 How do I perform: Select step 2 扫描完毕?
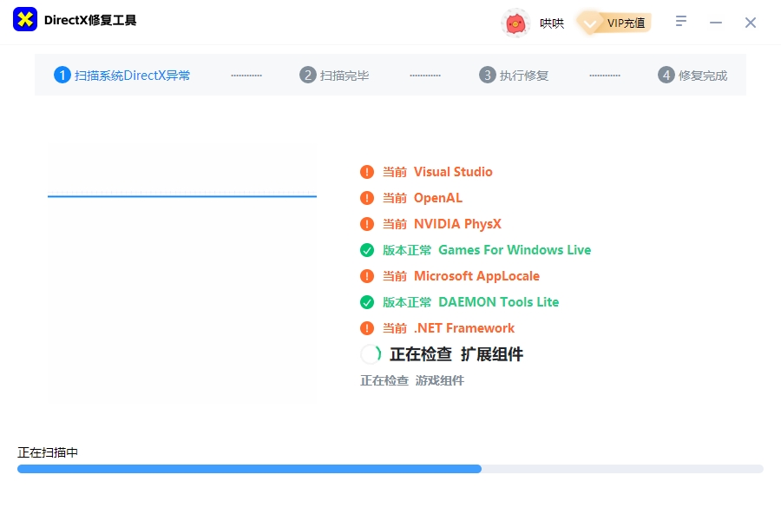[334, 76]
